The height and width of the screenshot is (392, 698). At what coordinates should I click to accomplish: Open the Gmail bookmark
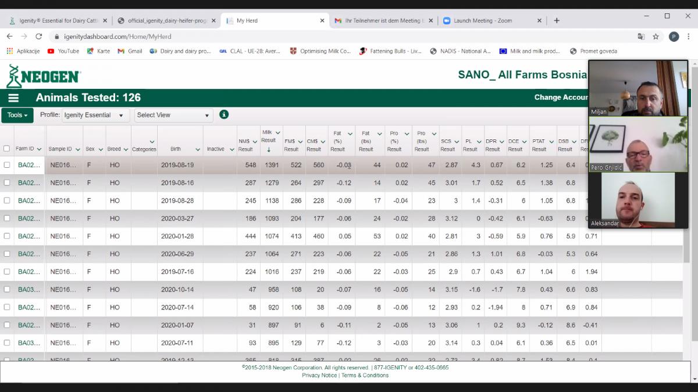coord(130,51)
